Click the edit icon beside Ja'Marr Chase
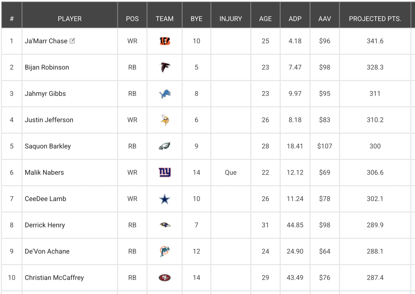415x294 pixels. pos(72,41)
